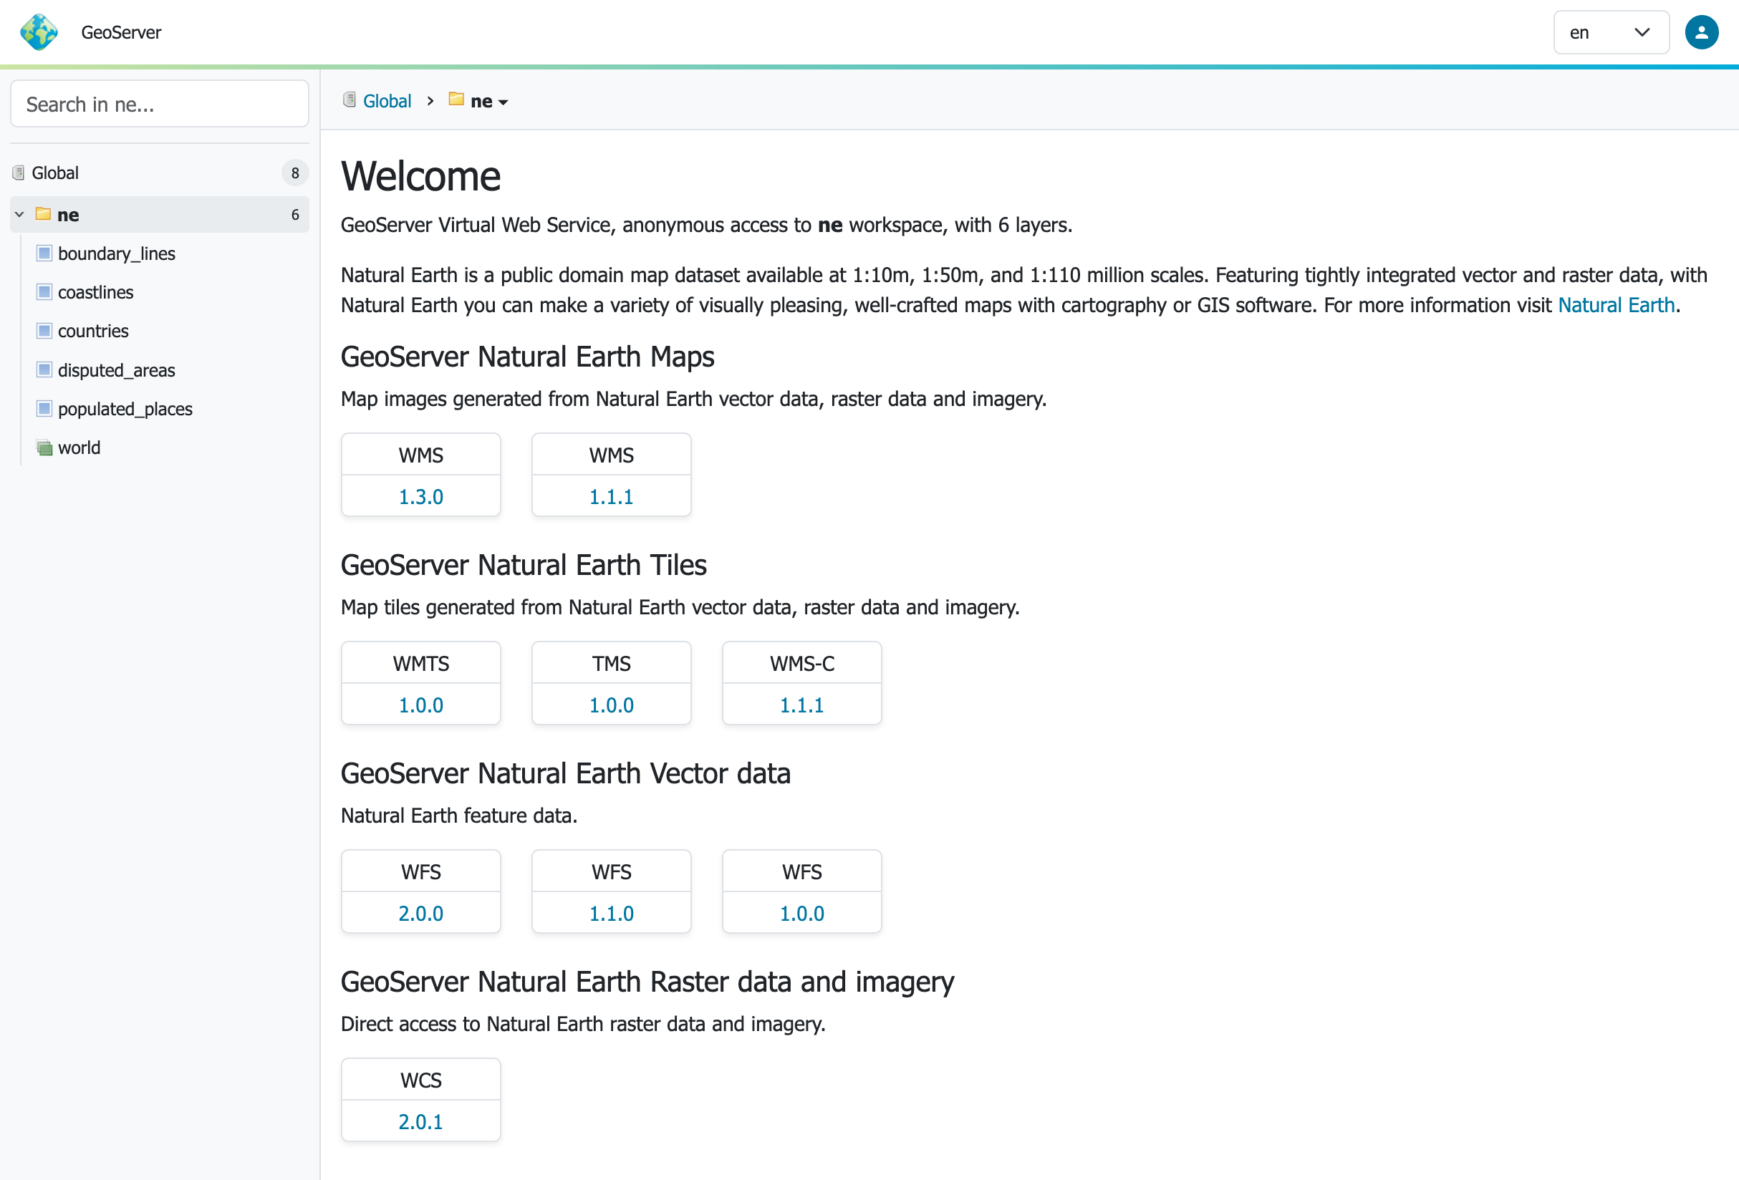Select the countries layer in sidebar

tap(93, 331)
